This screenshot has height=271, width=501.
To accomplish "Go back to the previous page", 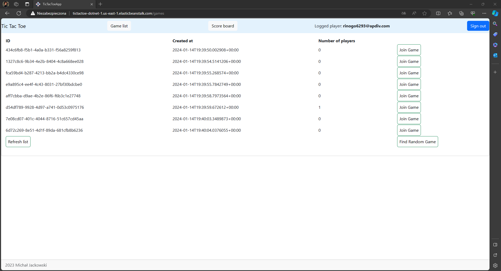I will [x=7, y=13].
